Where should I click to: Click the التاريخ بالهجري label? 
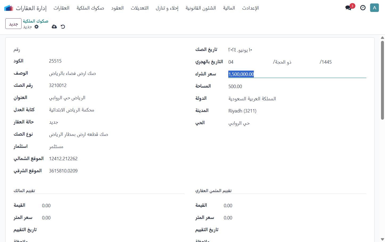click(x=209, y=62)
